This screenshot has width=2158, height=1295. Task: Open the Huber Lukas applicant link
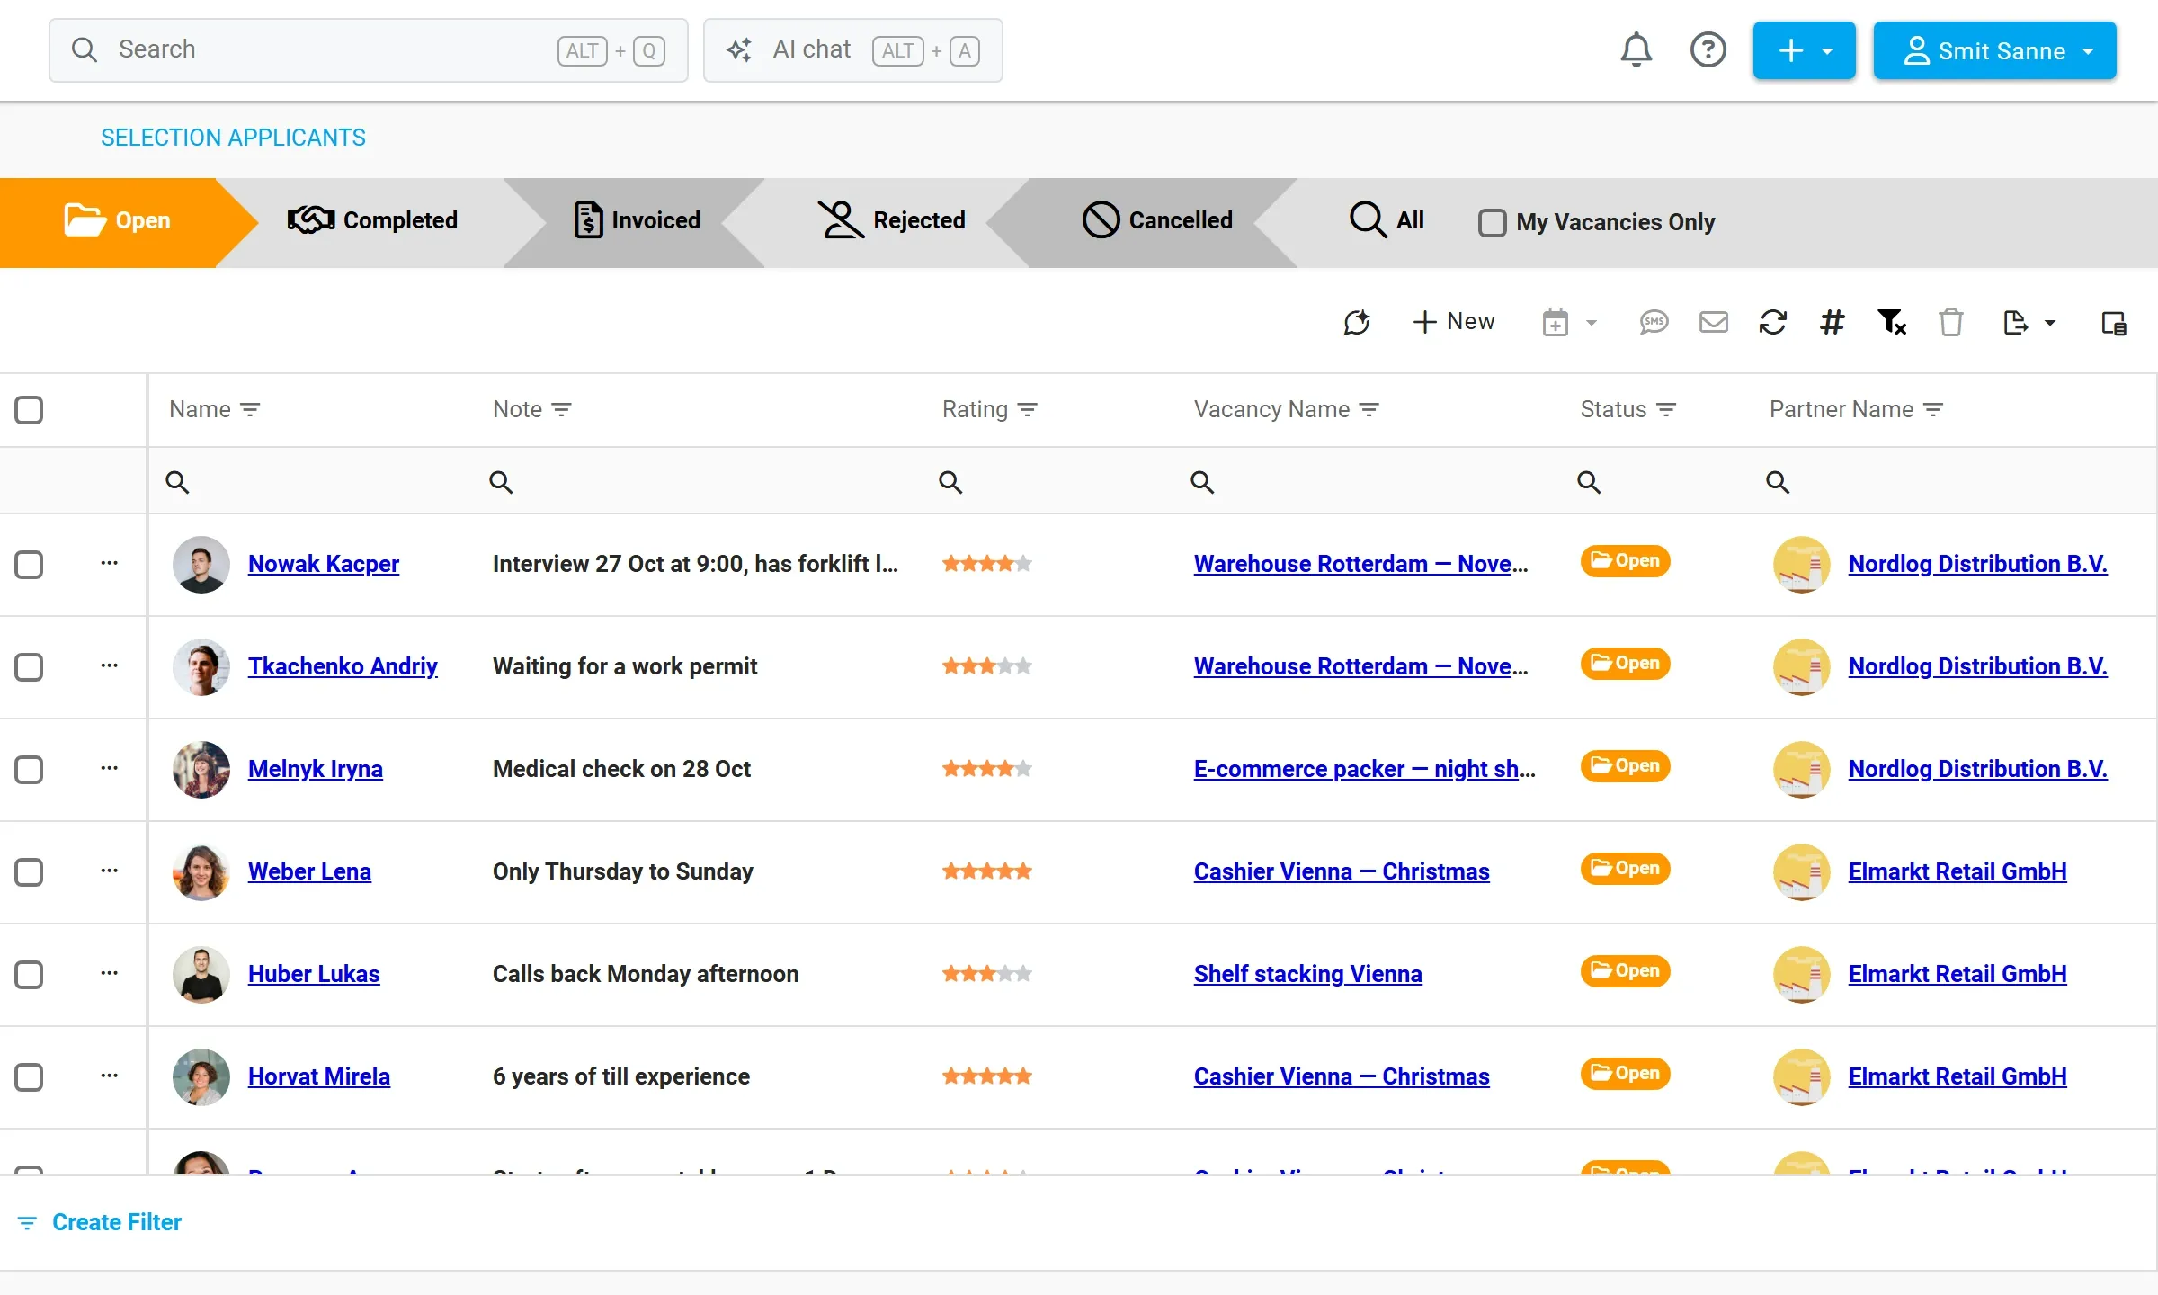pos(314,974)
